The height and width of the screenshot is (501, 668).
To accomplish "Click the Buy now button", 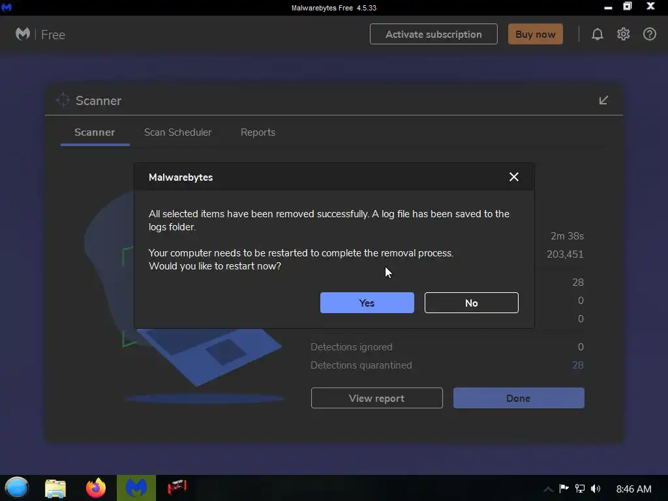I will (535, 34).
